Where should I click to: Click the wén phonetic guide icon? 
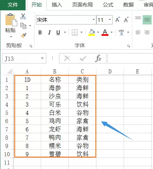[x=121, y=32]
